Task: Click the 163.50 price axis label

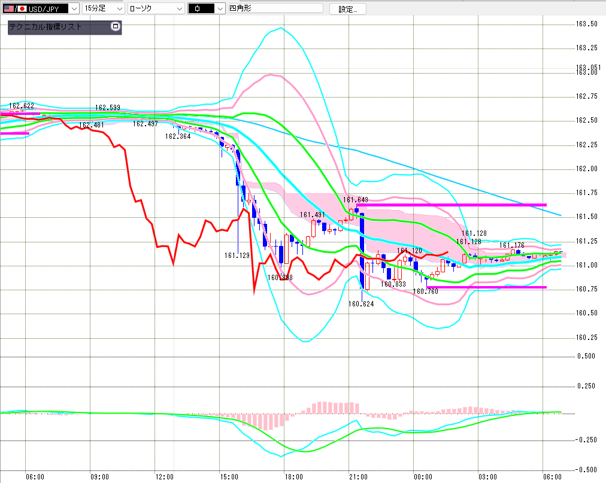Action: point(587,24)
